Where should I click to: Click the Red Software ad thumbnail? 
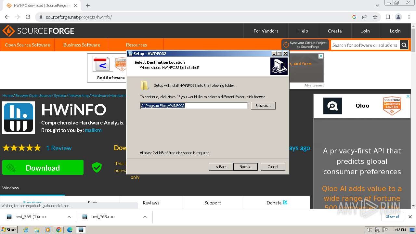click(103, 64)
